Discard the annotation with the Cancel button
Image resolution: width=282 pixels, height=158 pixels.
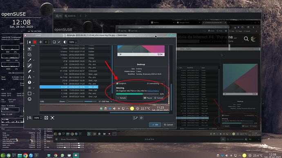(168, 125)
